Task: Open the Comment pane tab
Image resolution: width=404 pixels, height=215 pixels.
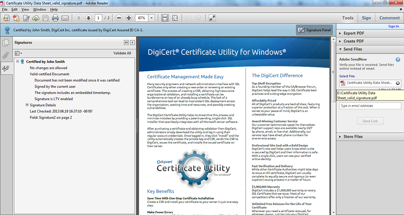Action: (x=389, y=18)
